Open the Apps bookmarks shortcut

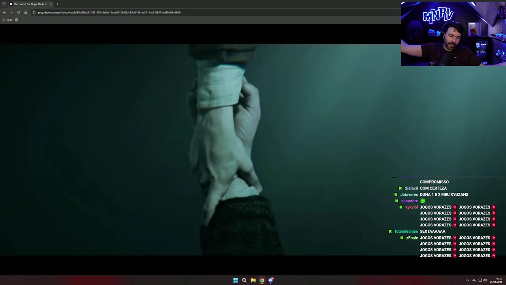pyautogui.click(x=7, y=20)
